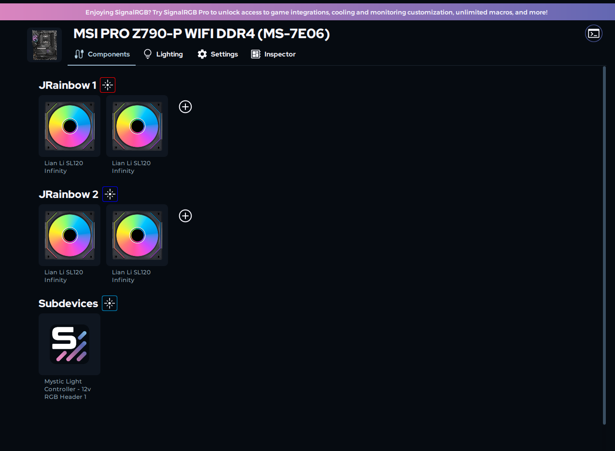The image size is (615, 451).
Task: Select first Lian Li fan in JRainbow 1
Action: click(x=70, y=126)
